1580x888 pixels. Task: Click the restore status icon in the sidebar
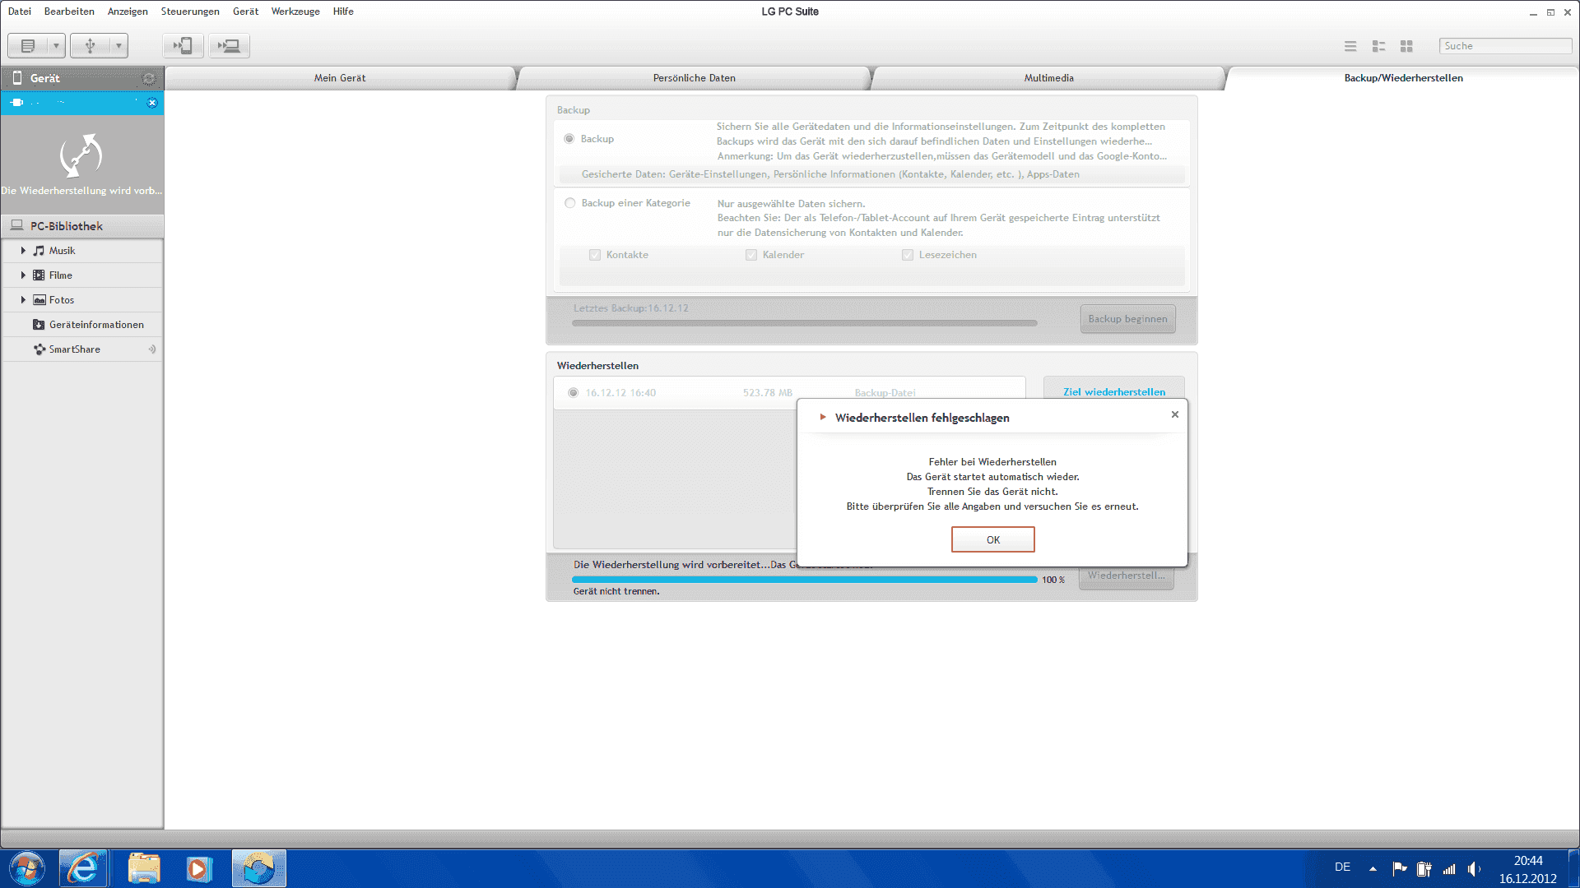tap(81, 155)
